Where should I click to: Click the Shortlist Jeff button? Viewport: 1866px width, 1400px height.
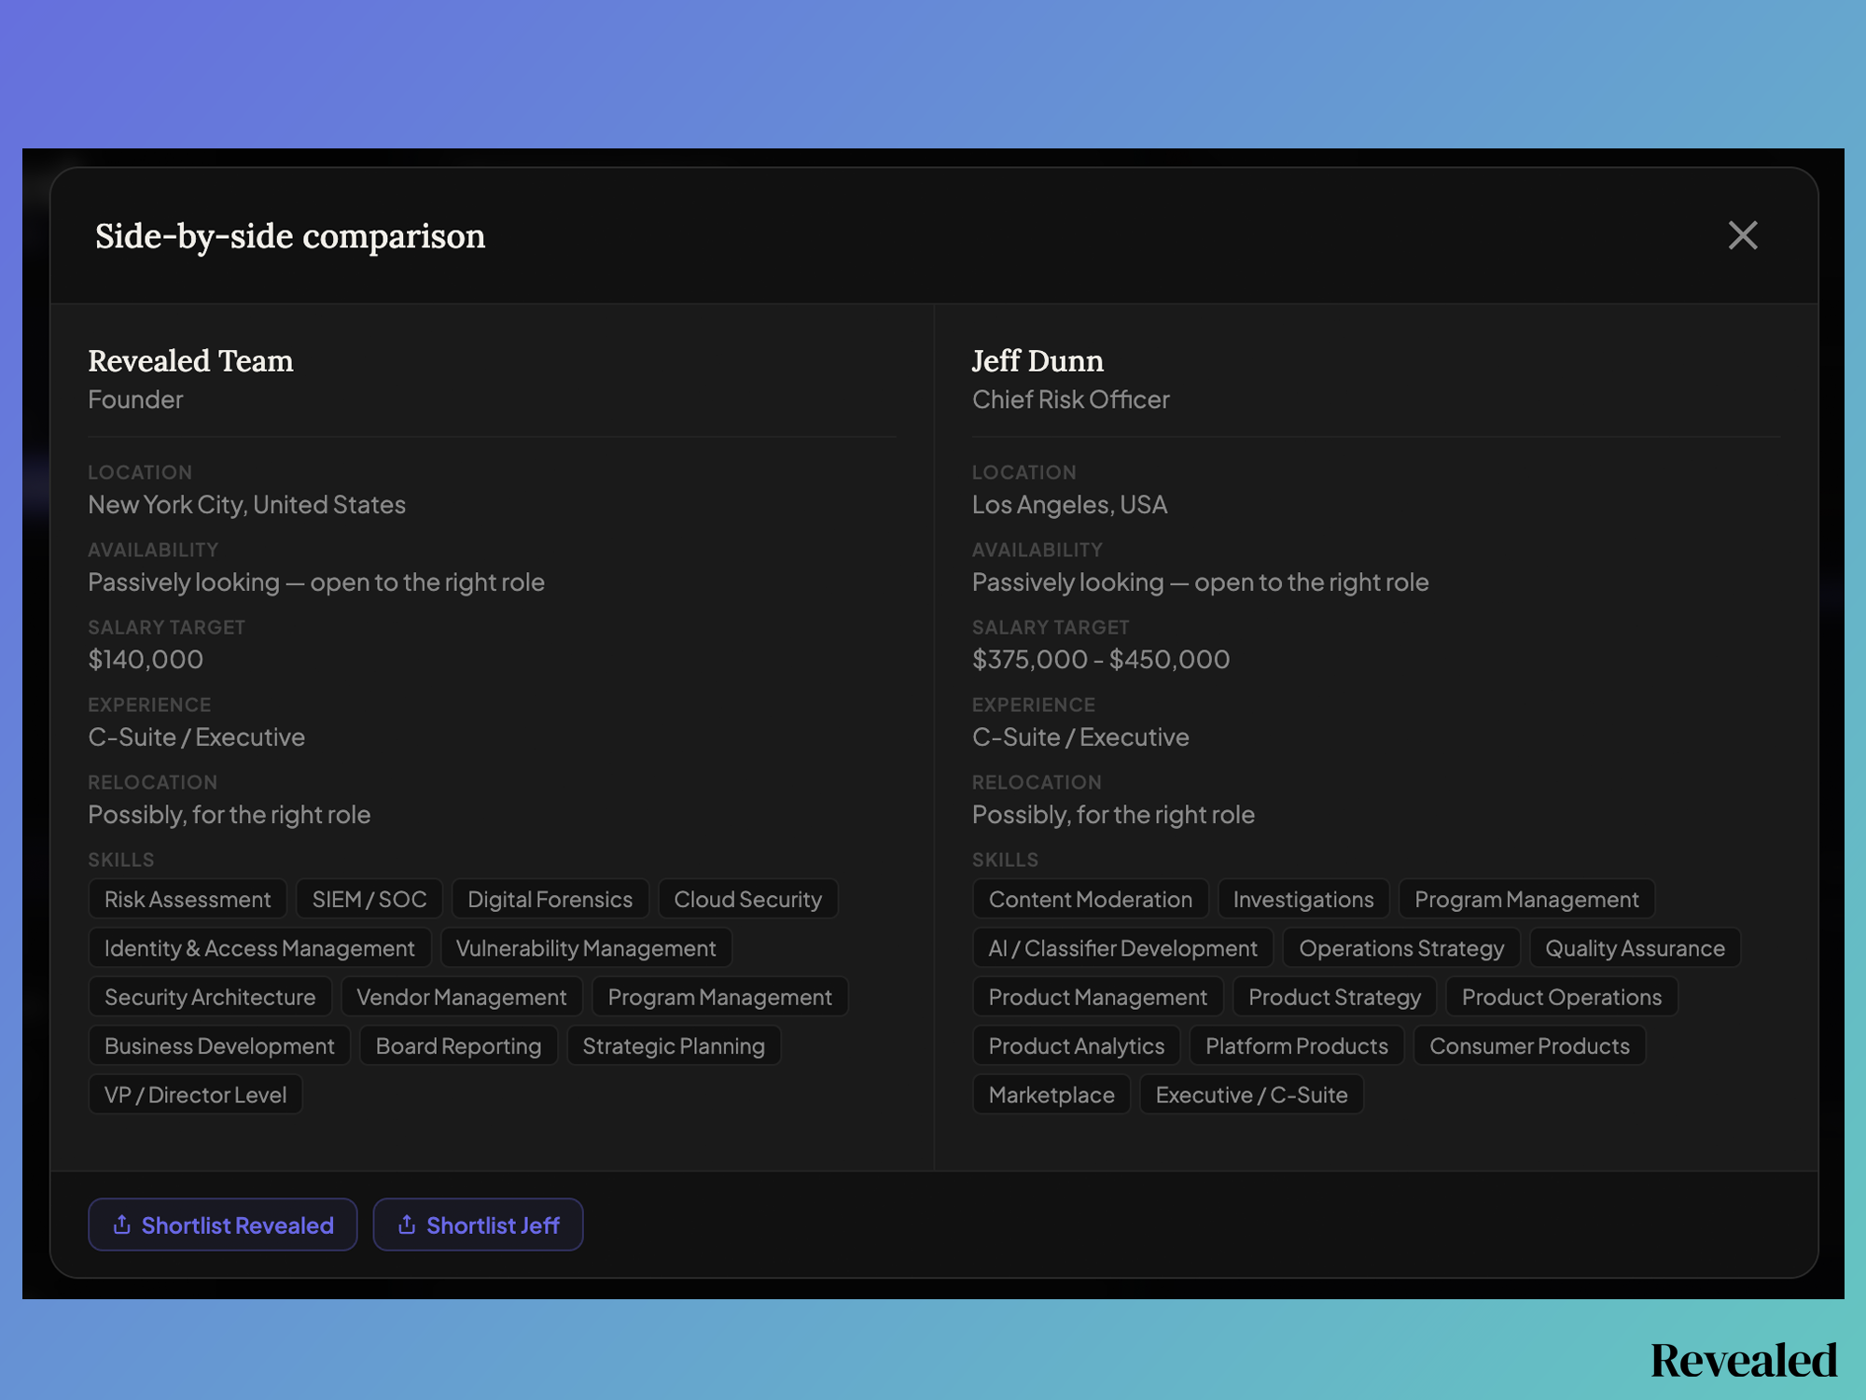coord(478,1225)
